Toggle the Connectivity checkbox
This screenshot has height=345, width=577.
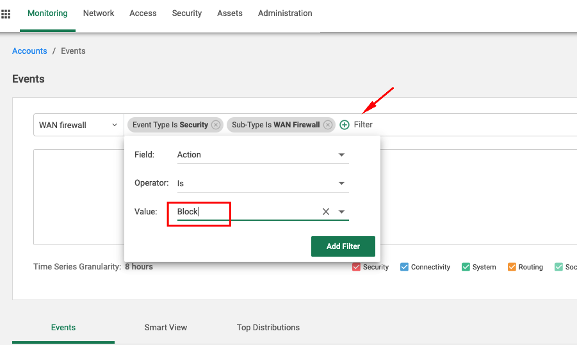pos(404,267)
